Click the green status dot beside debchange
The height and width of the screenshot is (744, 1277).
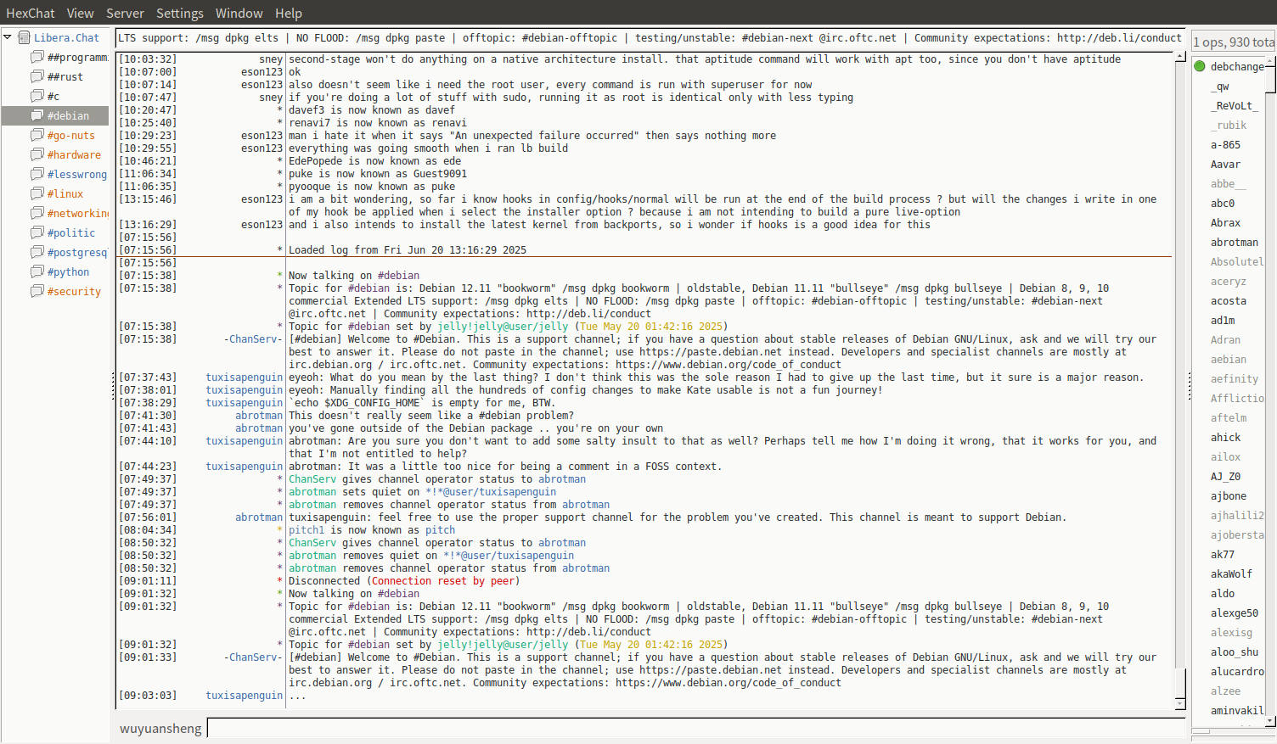tap(1200, 66)
